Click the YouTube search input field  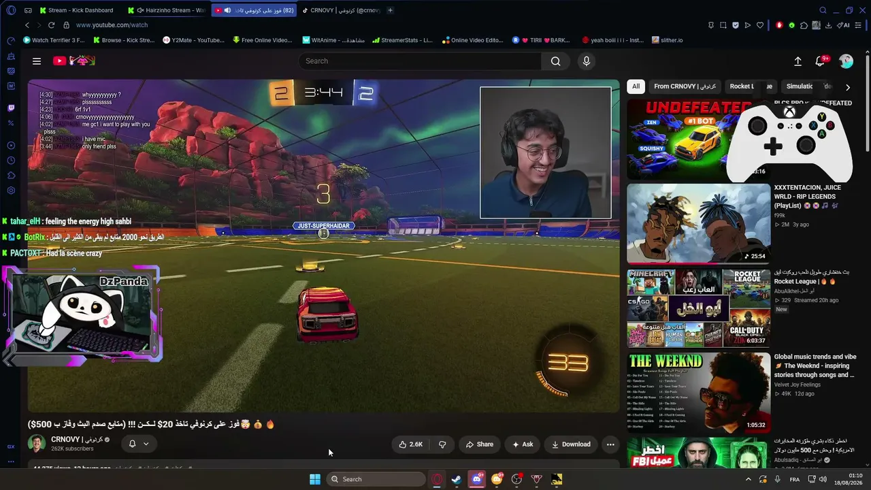pos(421,61)
